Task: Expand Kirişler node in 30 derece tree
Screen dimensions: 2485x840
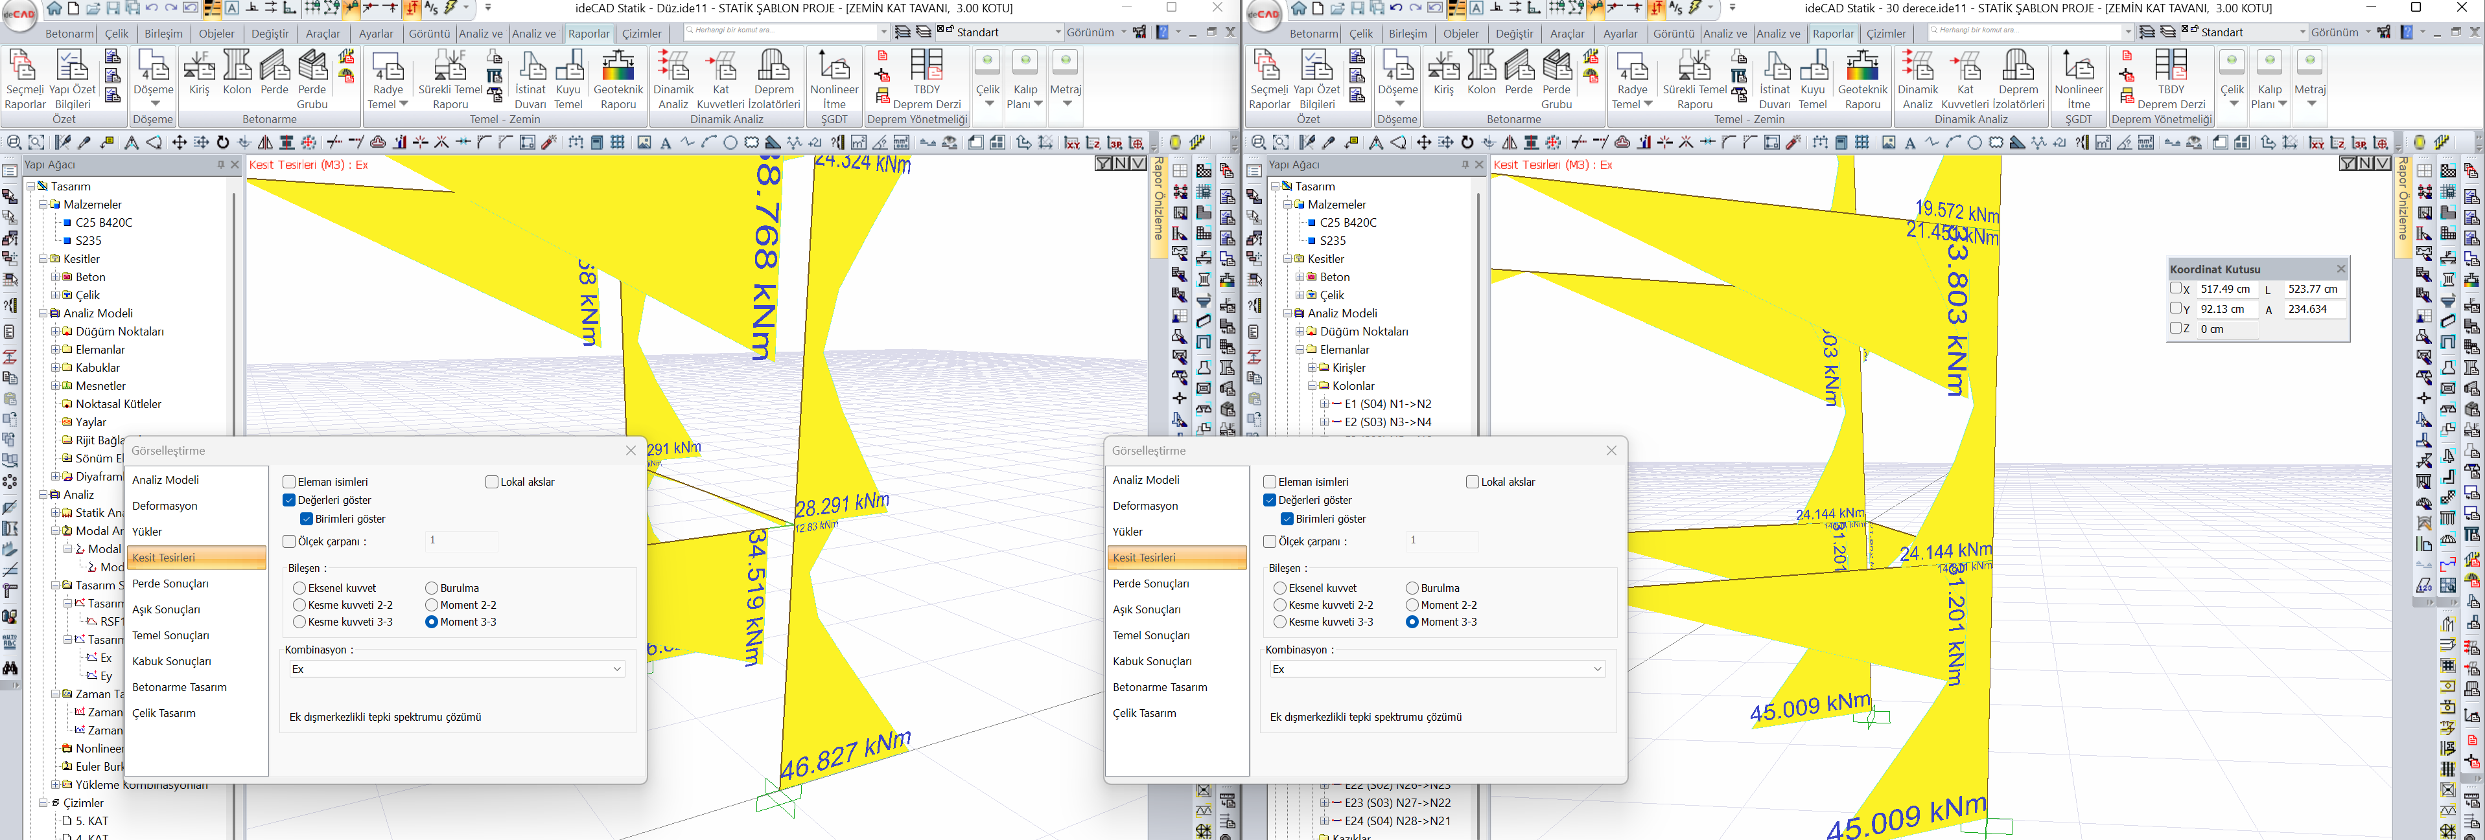Action: point(1313,367)
